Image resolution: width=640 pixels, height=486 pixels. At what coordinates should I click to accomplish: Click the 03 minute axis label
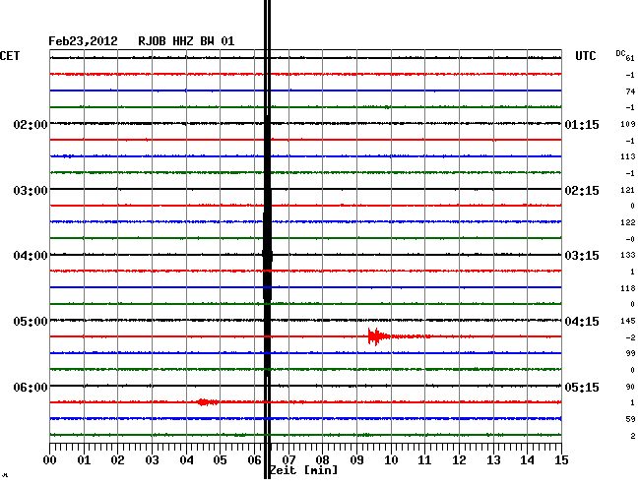[152, 460]
